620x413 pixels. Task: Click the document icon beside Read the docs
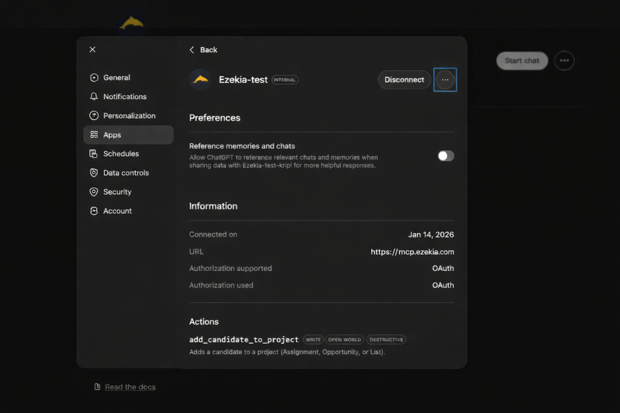tap(97, 387)
